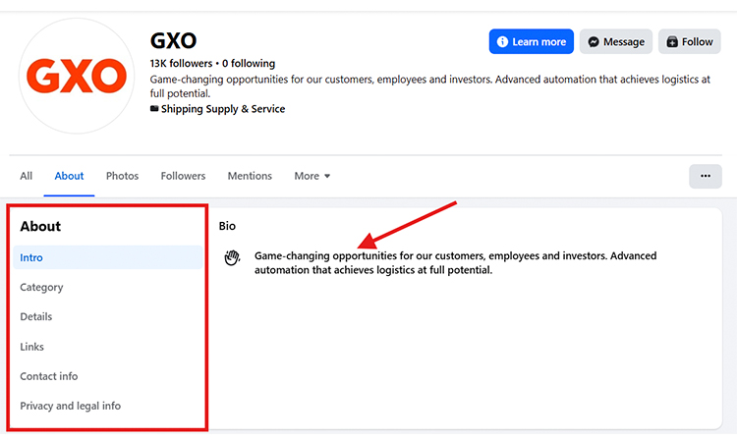Open the Mentions tab
The image size is (737, 442).
(250, 176)
